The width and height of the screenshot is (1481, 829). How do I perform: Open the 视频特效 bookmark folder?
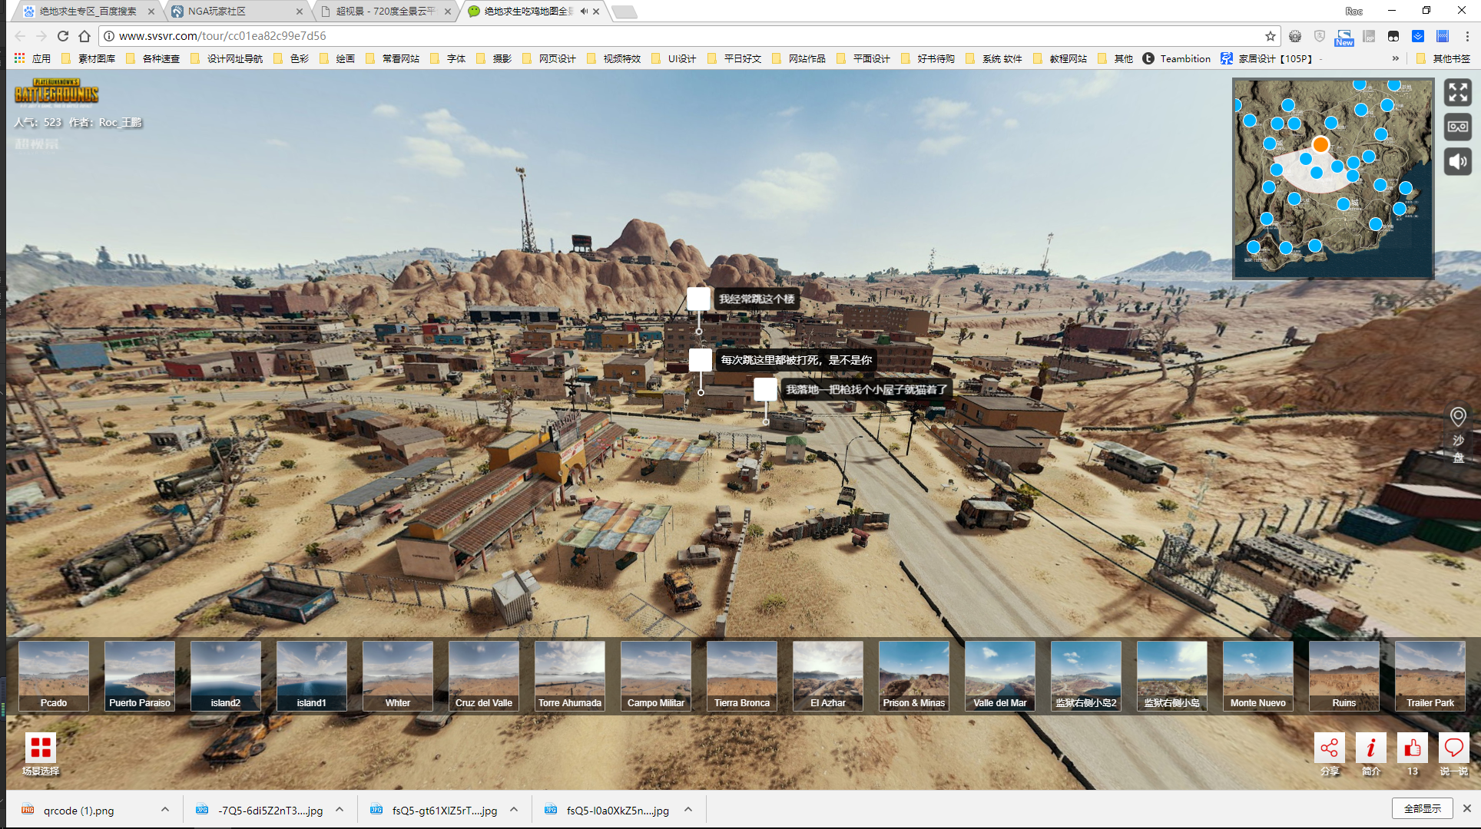point(613,58)
